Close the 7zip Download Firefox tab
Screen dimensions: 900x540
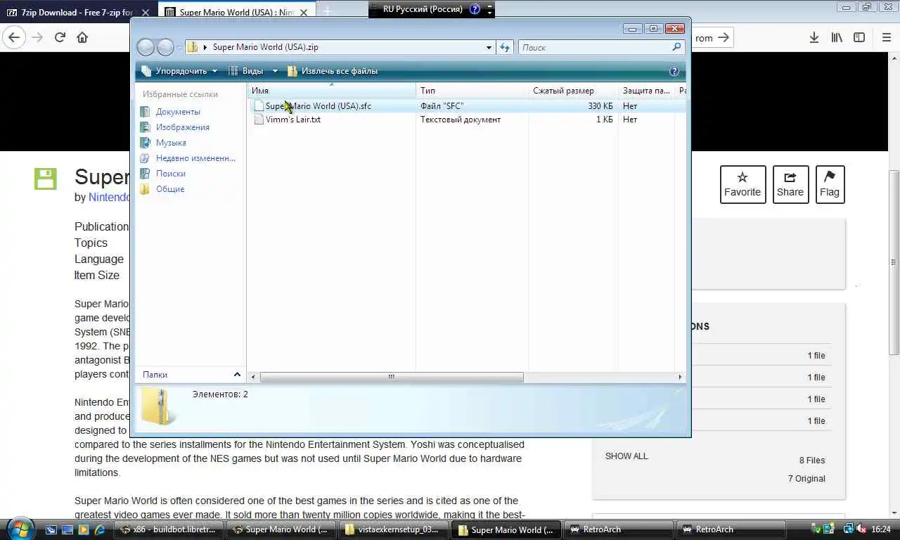click(145, 13)
